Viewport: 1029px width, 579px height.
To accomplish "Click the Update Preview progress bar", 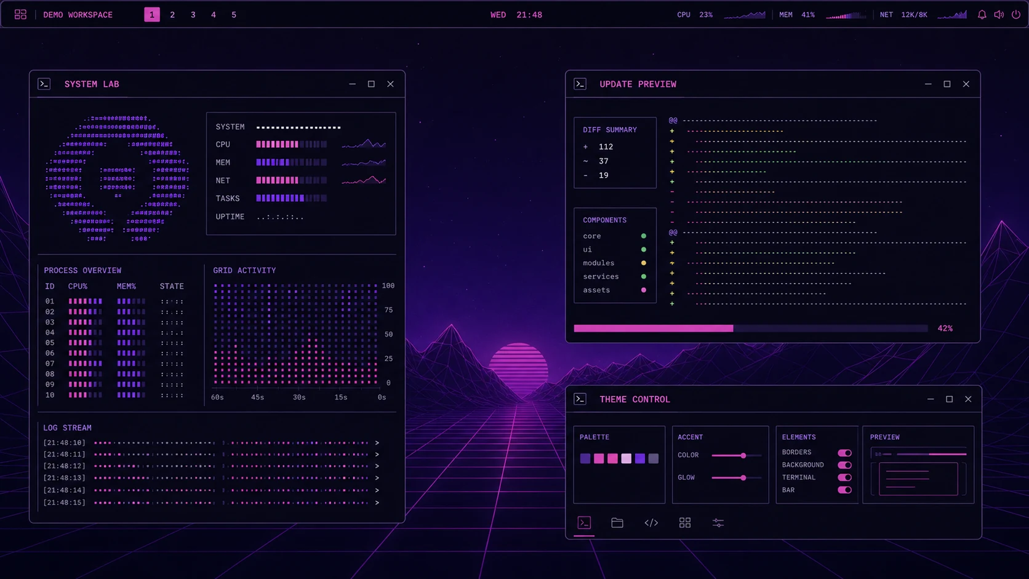I will click(751, 329).
